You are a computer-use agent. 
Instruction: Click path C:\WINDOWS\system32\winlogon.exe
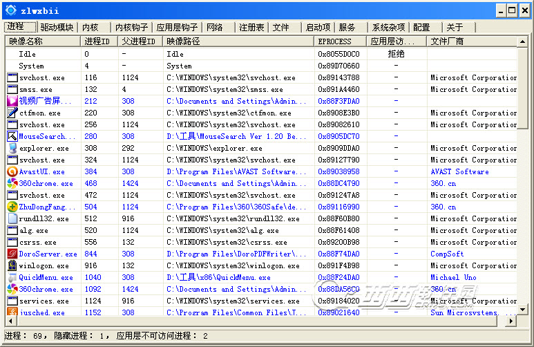point(233,265)
